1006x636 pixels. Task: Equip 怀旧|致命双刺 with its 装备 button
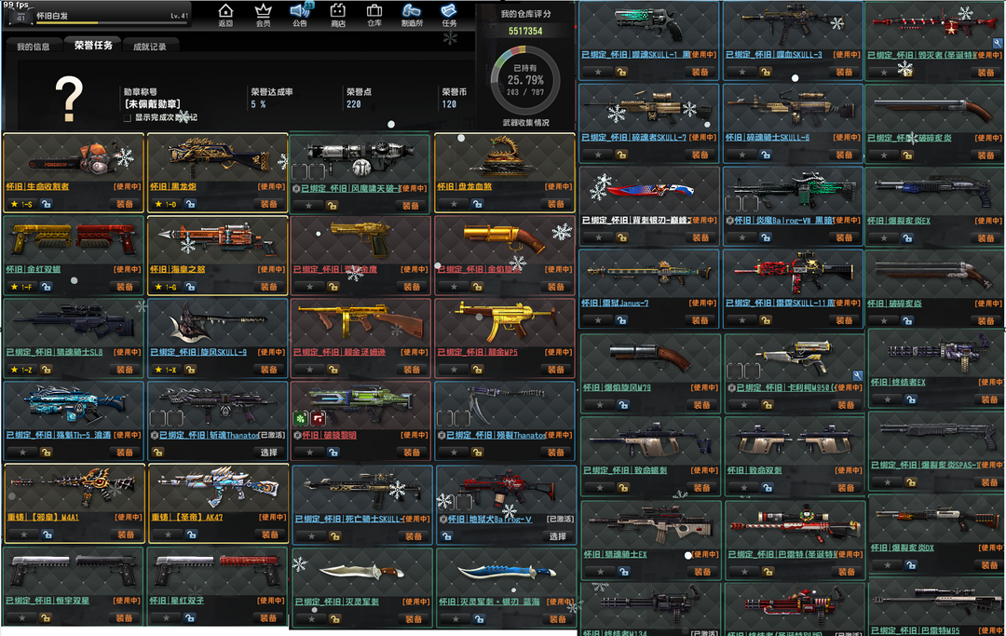846,487
